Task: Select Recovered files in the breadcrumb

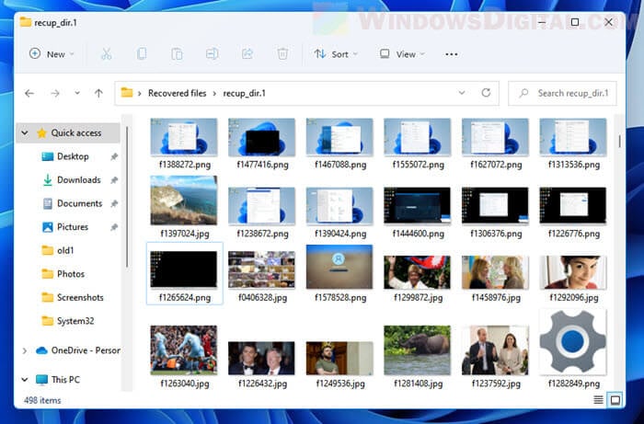Action: (177, 93)
